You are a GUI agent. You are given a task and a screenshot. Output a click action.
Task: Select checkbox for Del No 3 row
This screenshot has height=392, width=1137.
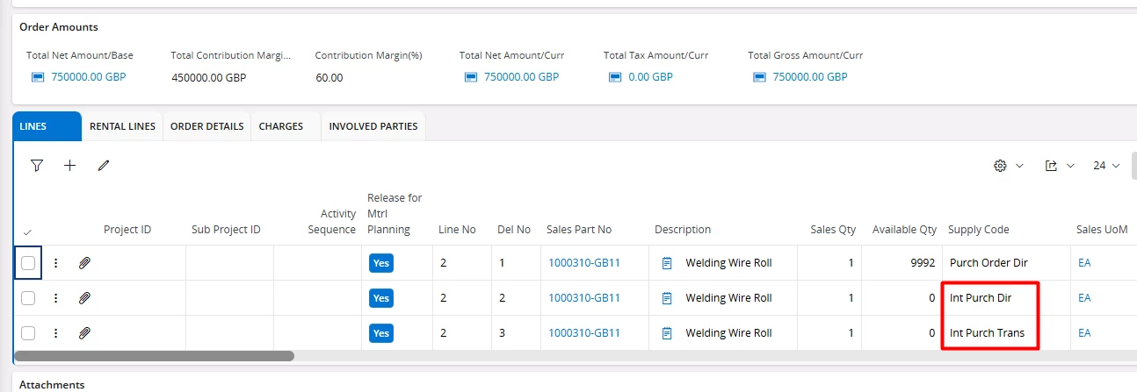click(x=28, y=333)
